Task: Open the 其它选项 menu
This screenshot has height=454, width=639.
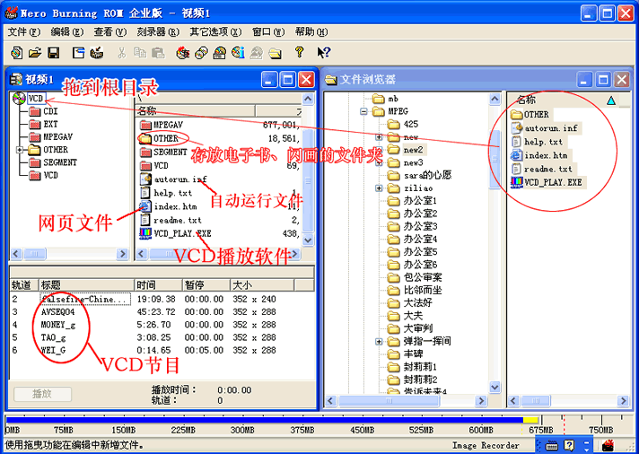Action: click(215, 31)
